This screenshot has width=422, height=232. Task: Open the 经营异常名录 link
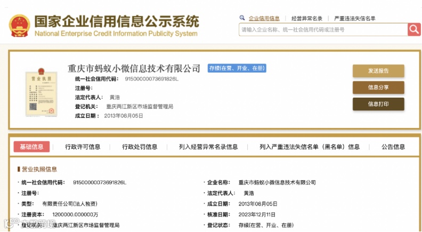(x=307, y=18)
